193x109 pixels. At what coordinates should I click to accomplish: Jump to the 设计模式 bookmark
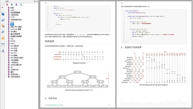[x=14, y=32]
